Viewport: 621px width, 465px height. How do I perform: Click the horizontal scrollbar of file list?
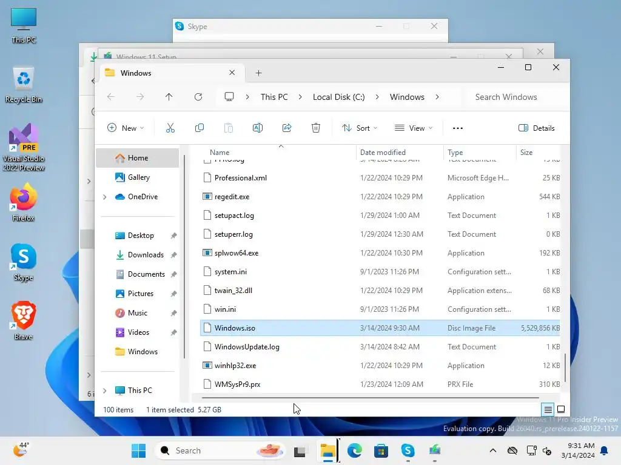pyautogui.click(x=370, y=397)
